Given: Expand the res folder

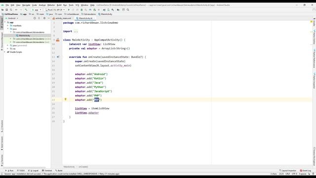Looking at the screenshot, I should (x=8, y=48).
